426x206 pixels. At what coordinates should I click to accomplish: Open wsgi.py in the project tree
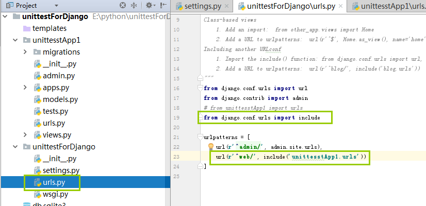click(x=55, y=194)
